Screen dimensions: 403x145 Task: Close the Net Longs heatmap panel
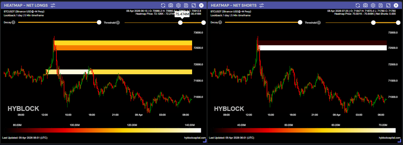[201, 5]
